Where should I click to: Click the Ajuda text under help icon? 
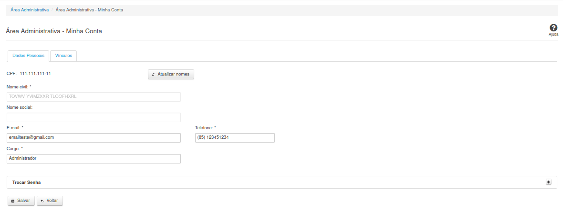(553, 35)
